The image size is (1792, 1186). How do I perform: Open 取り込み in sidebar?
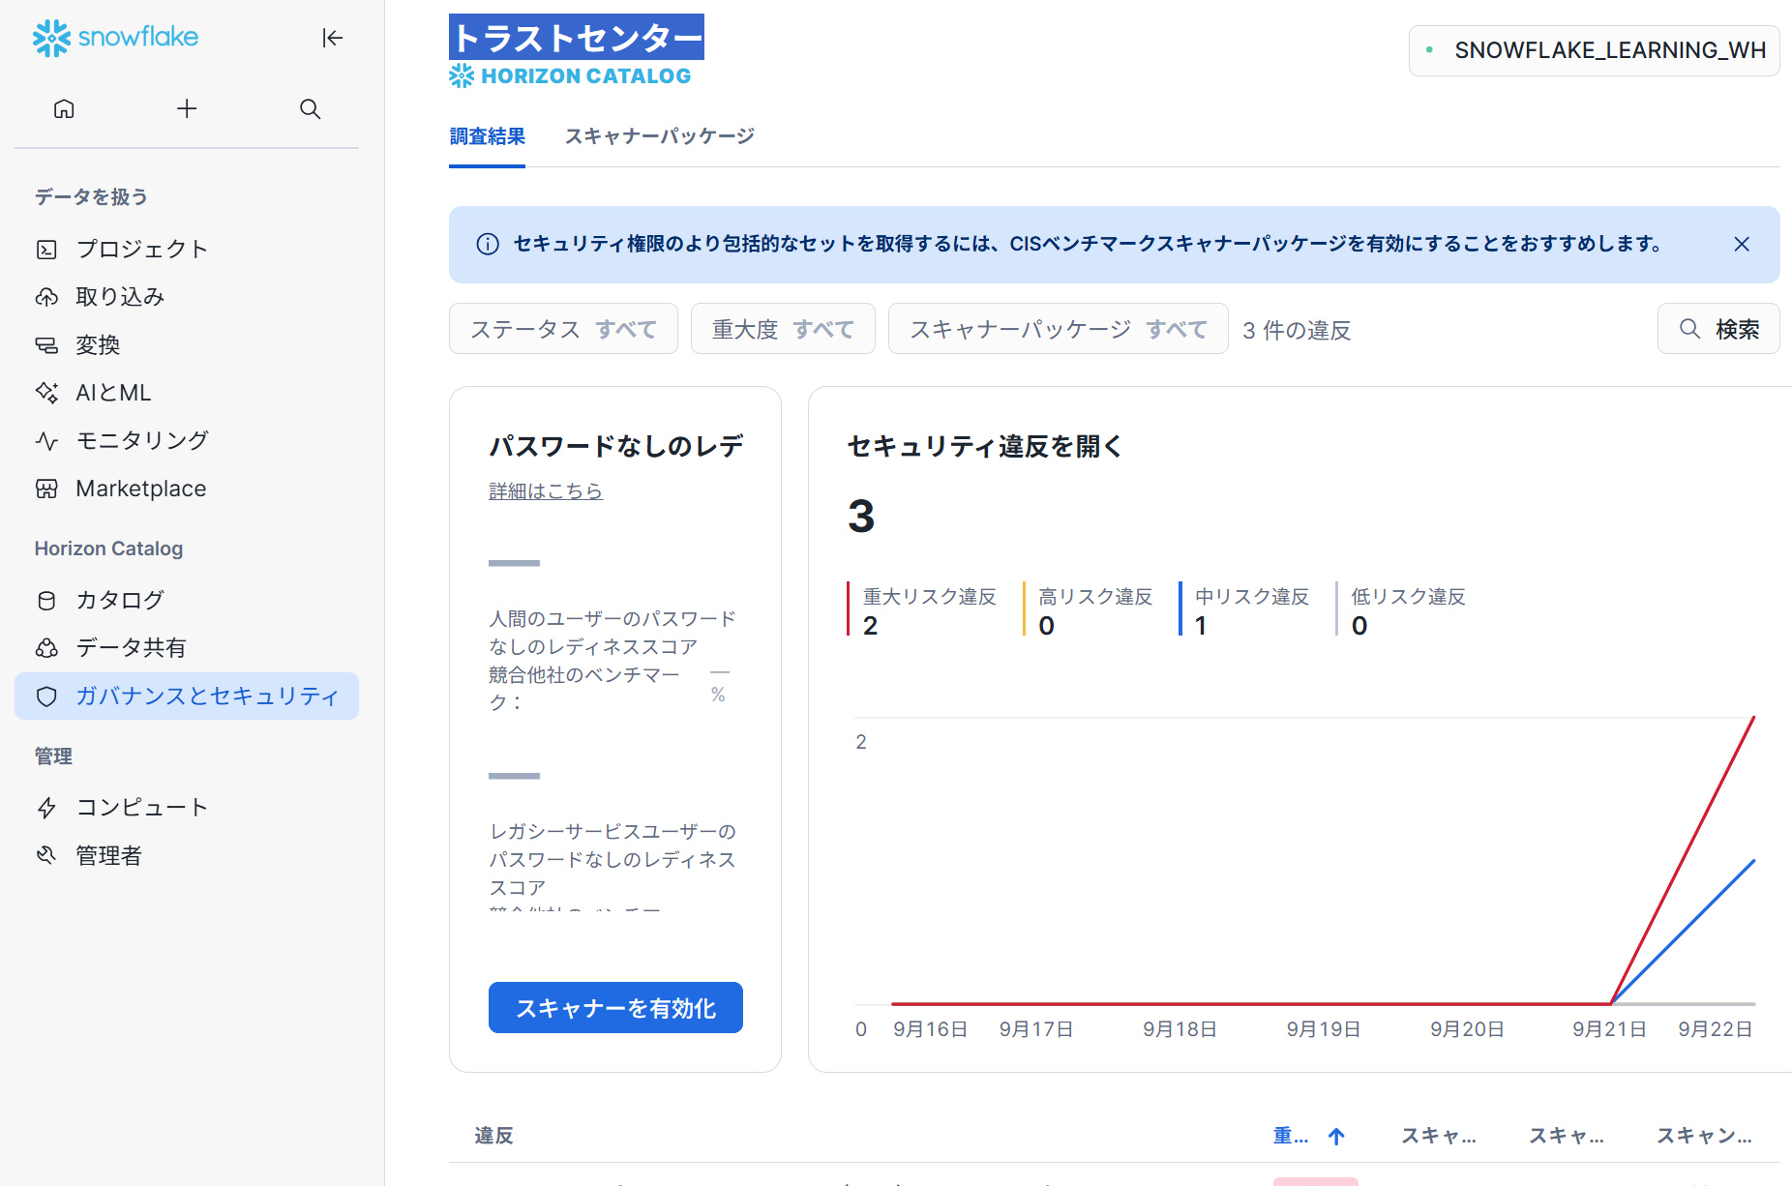[187, 297]
